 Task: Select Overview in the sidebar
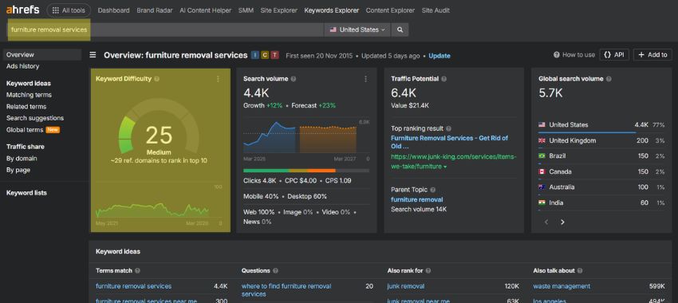(42, 54)
